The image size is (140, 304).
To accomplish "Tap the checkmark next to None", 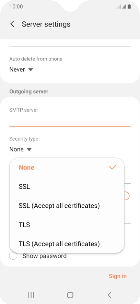I will 113,167.
